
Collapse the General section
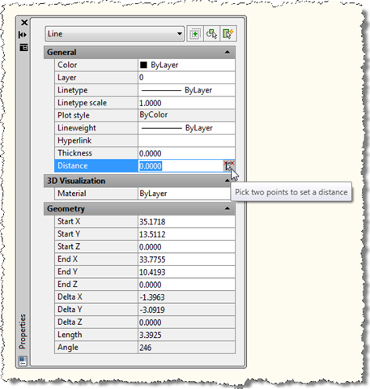tap(228, 52)
